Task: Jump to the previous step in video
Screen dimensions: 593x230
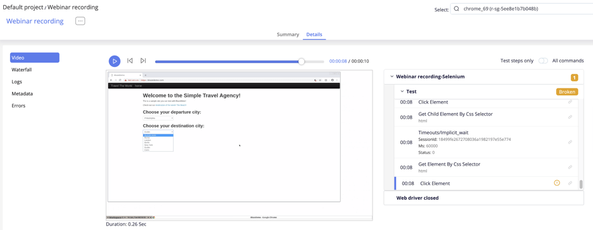Action: (x=130, y=61)
